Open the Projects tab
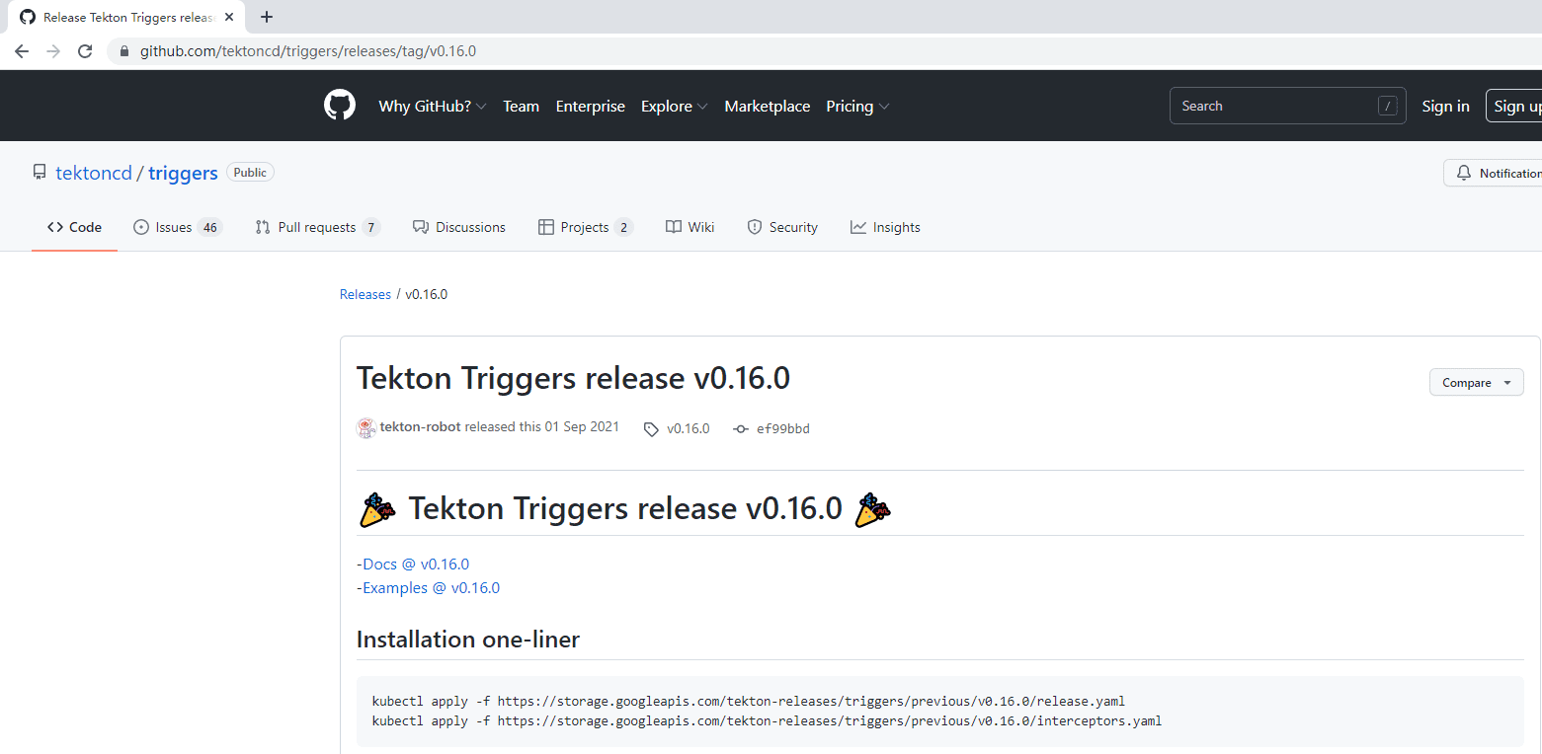This screenshot has width=1542, height=754. tap(585, 227)
